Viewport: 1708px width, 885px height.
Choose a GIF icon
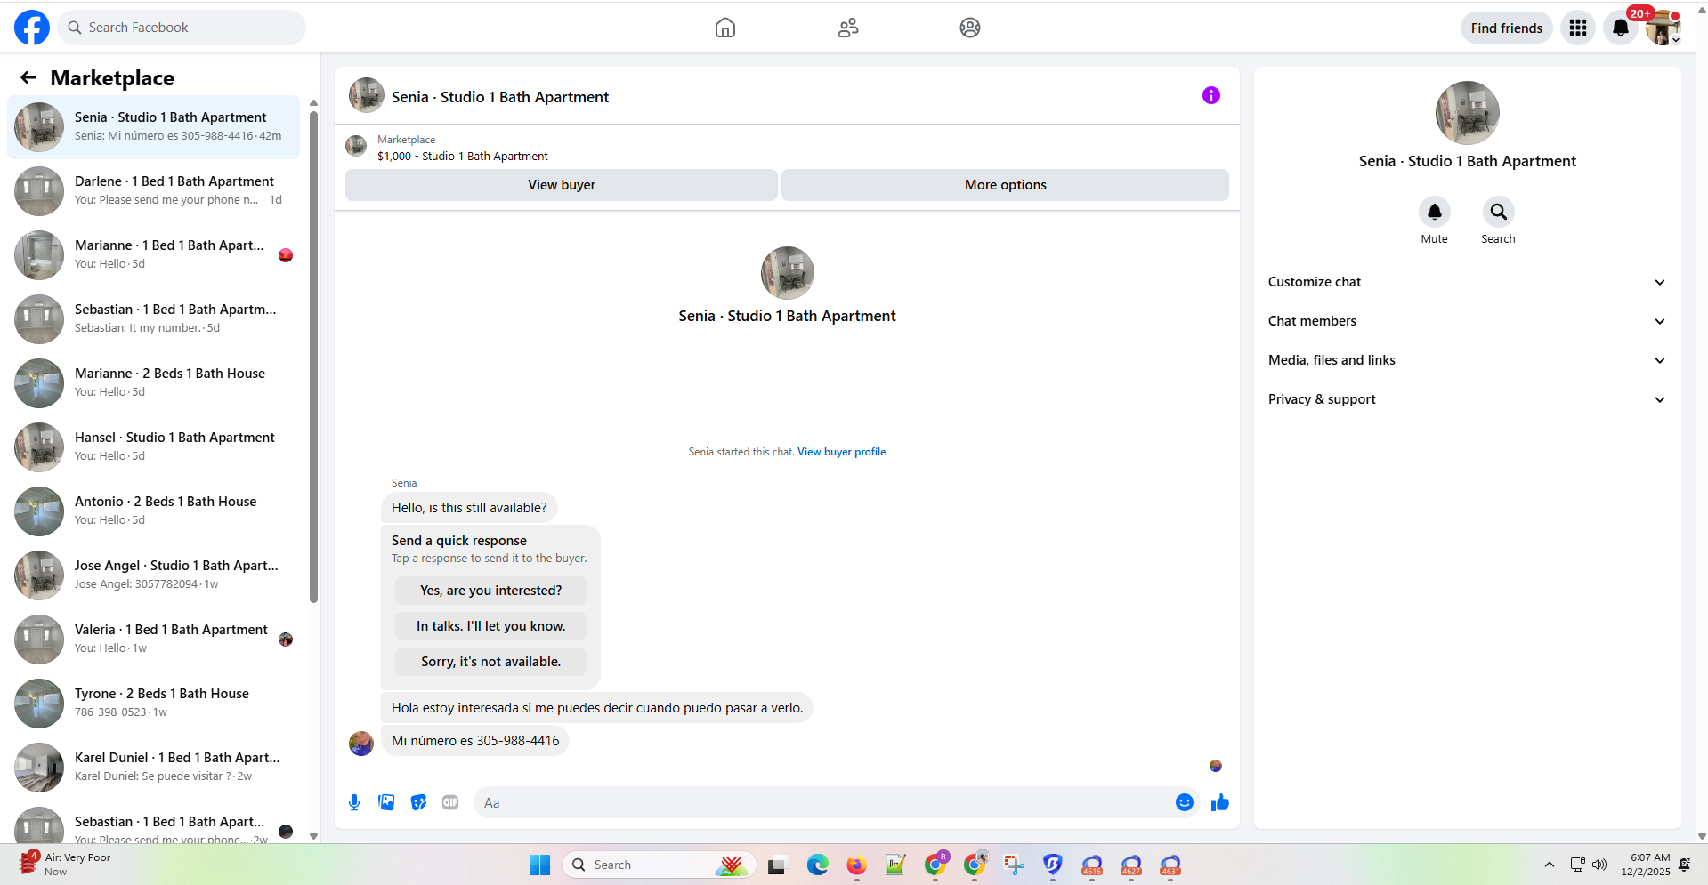click(450, 802)
